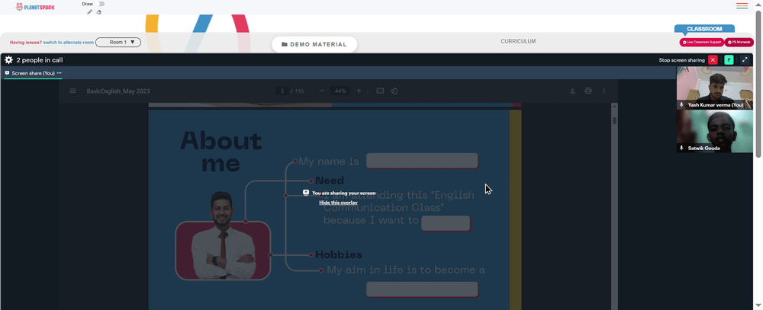Click the Hobbies heading in slide
This screenshot has height=310, width=763.
click(338, 254)
